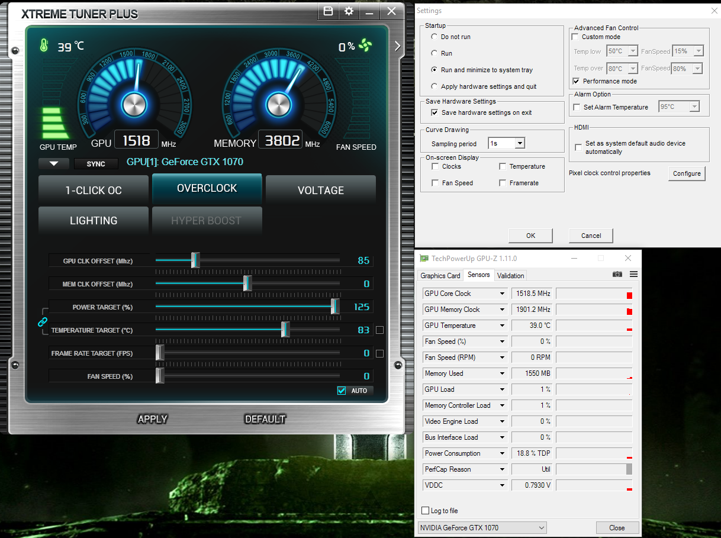Image resolution: width=721 pixels, height=538 pixels.
Task: Click the SYNC button
Action: tap(96, 164)
